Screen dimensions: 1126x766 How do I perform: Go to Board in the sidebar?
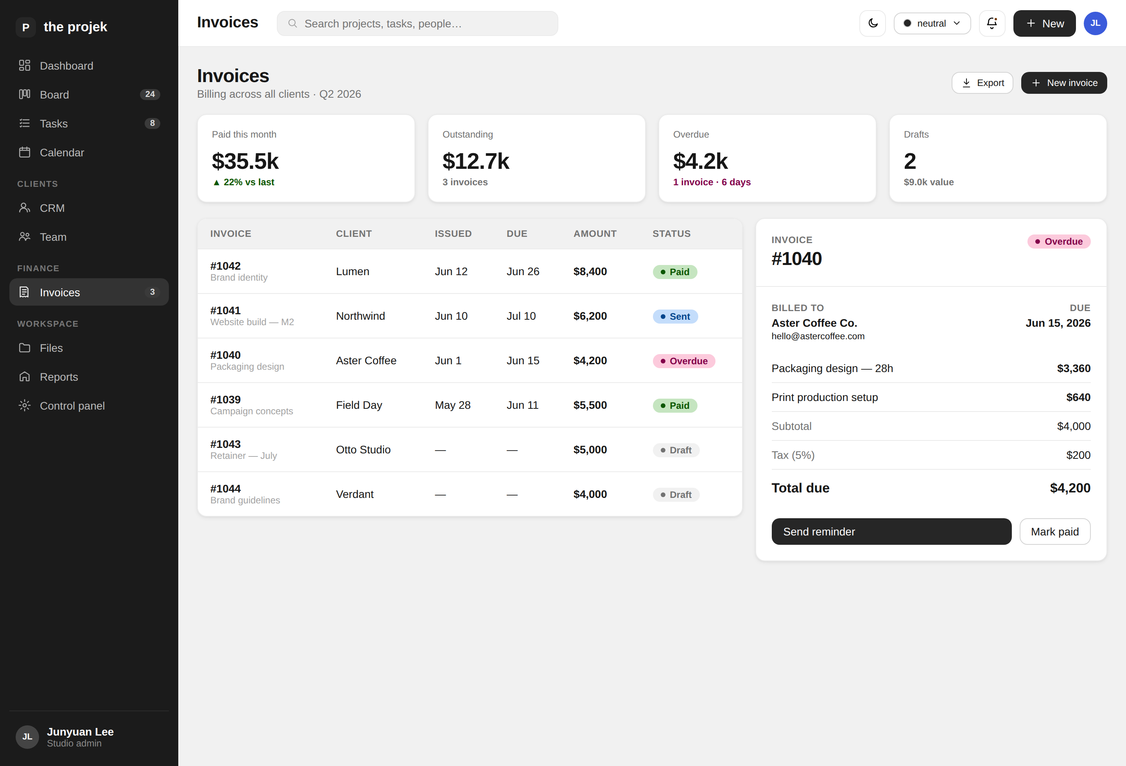pyautogui.click(x=89, y=95)
